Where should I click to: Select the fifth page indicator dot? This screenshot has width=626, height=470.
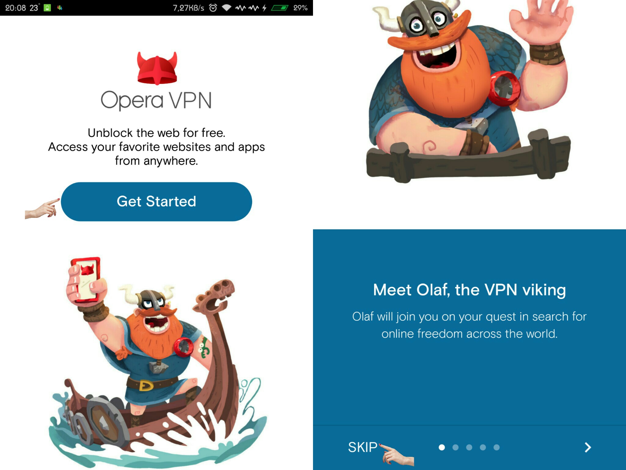(497, 447)
